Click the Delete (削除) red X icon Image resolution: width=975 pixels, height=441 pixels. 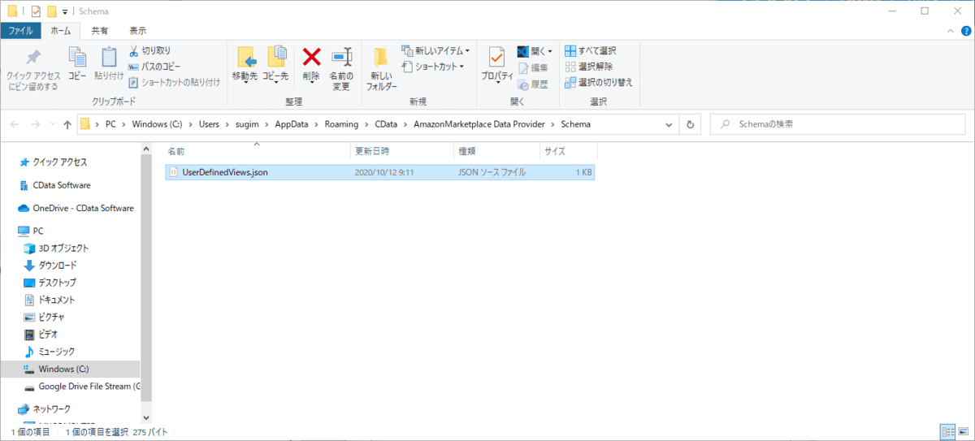click(x=311, y=57)
